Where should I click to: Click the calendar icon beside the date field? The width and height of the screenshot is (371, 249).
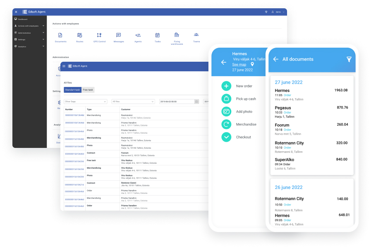tap(196, 102)
